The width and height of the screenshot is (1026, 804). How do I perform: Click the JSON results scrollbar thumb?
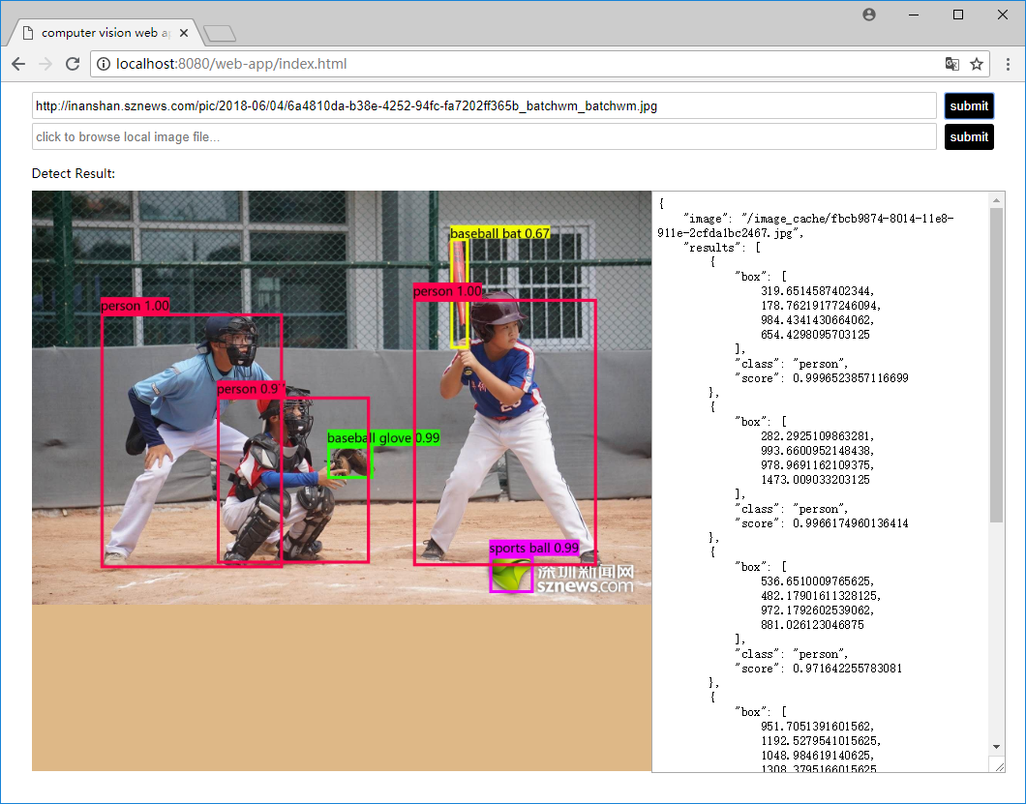(997, 365)
